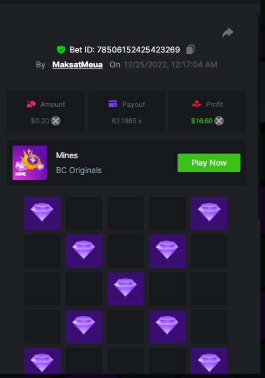Click the share arrow icon

[x=228, y=33]
